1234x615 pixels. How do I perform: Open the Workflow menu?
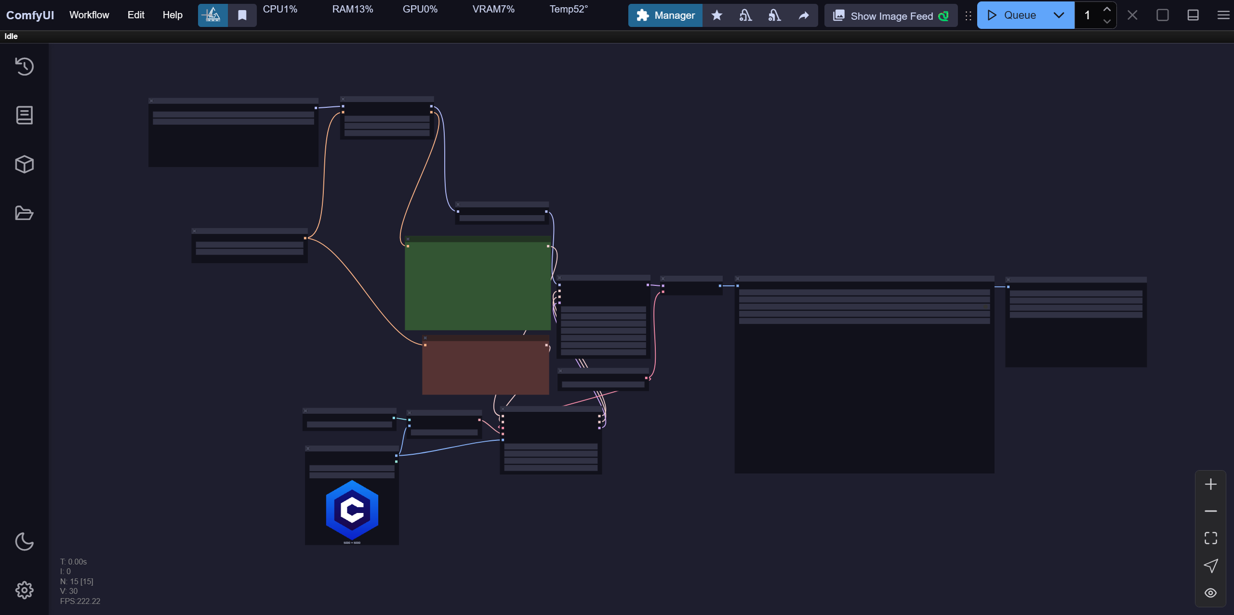(89, 15)
